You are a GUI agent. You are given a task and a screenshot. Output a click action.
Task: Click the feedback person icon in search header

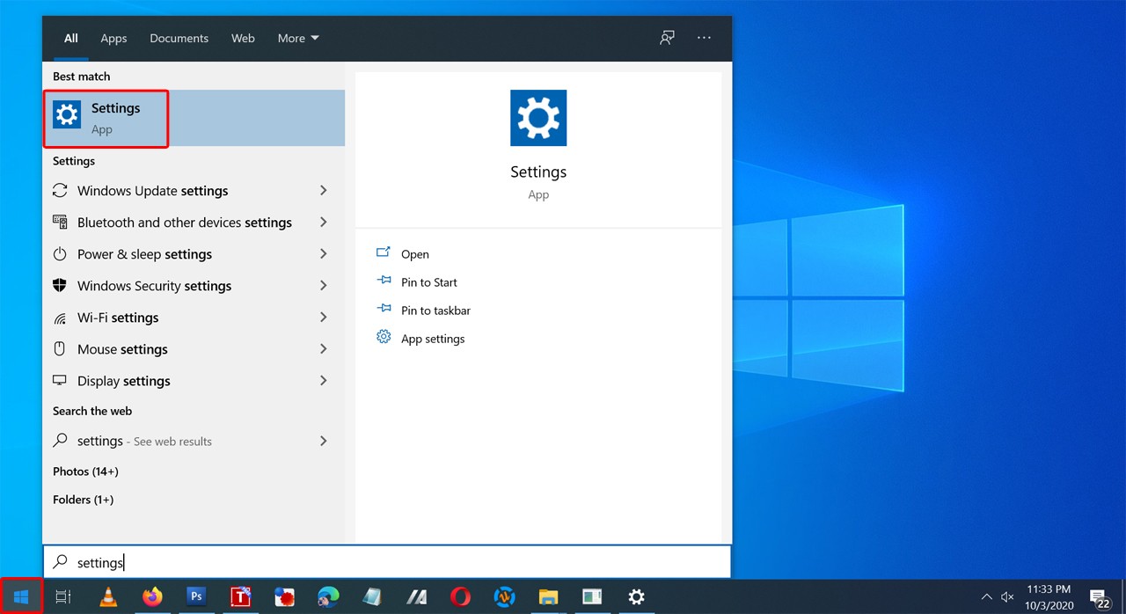(x=668, y=38)
